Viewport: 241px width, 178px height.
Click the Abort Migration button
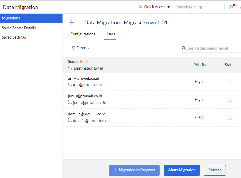(x=182, y=170)
